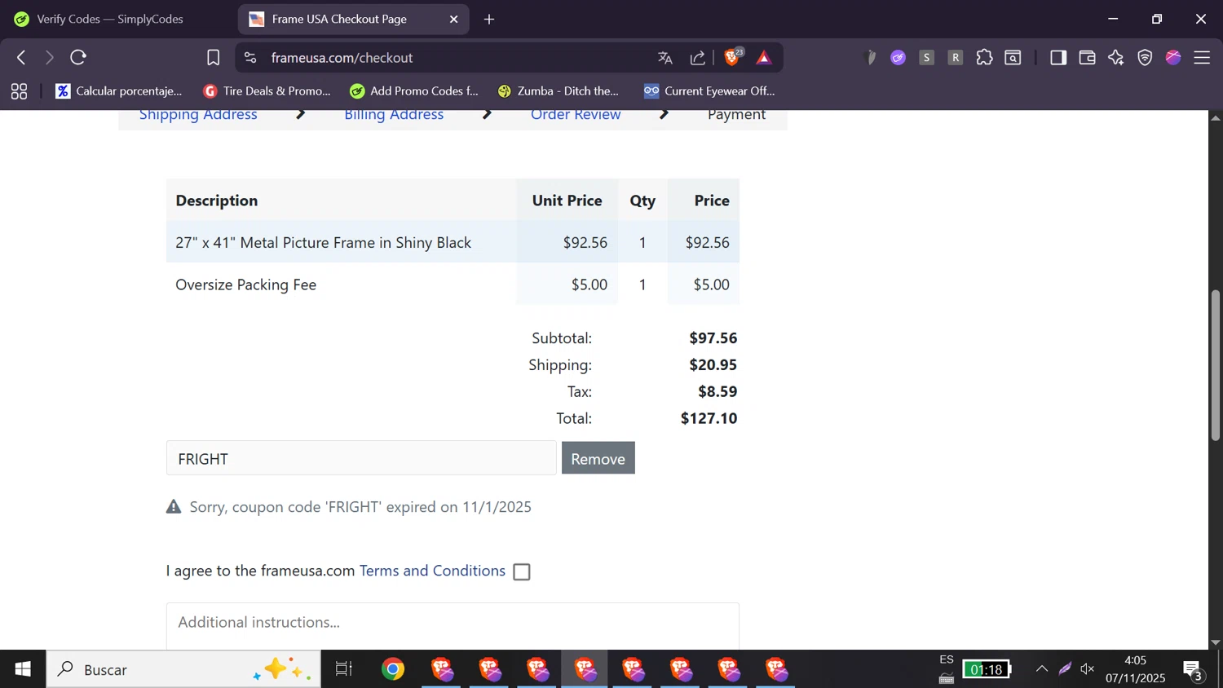Open Brave VPN shield icon

click(1145, 57)
